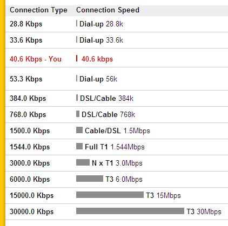Click the red 40.6 Kbps - You text

point(36,59)
